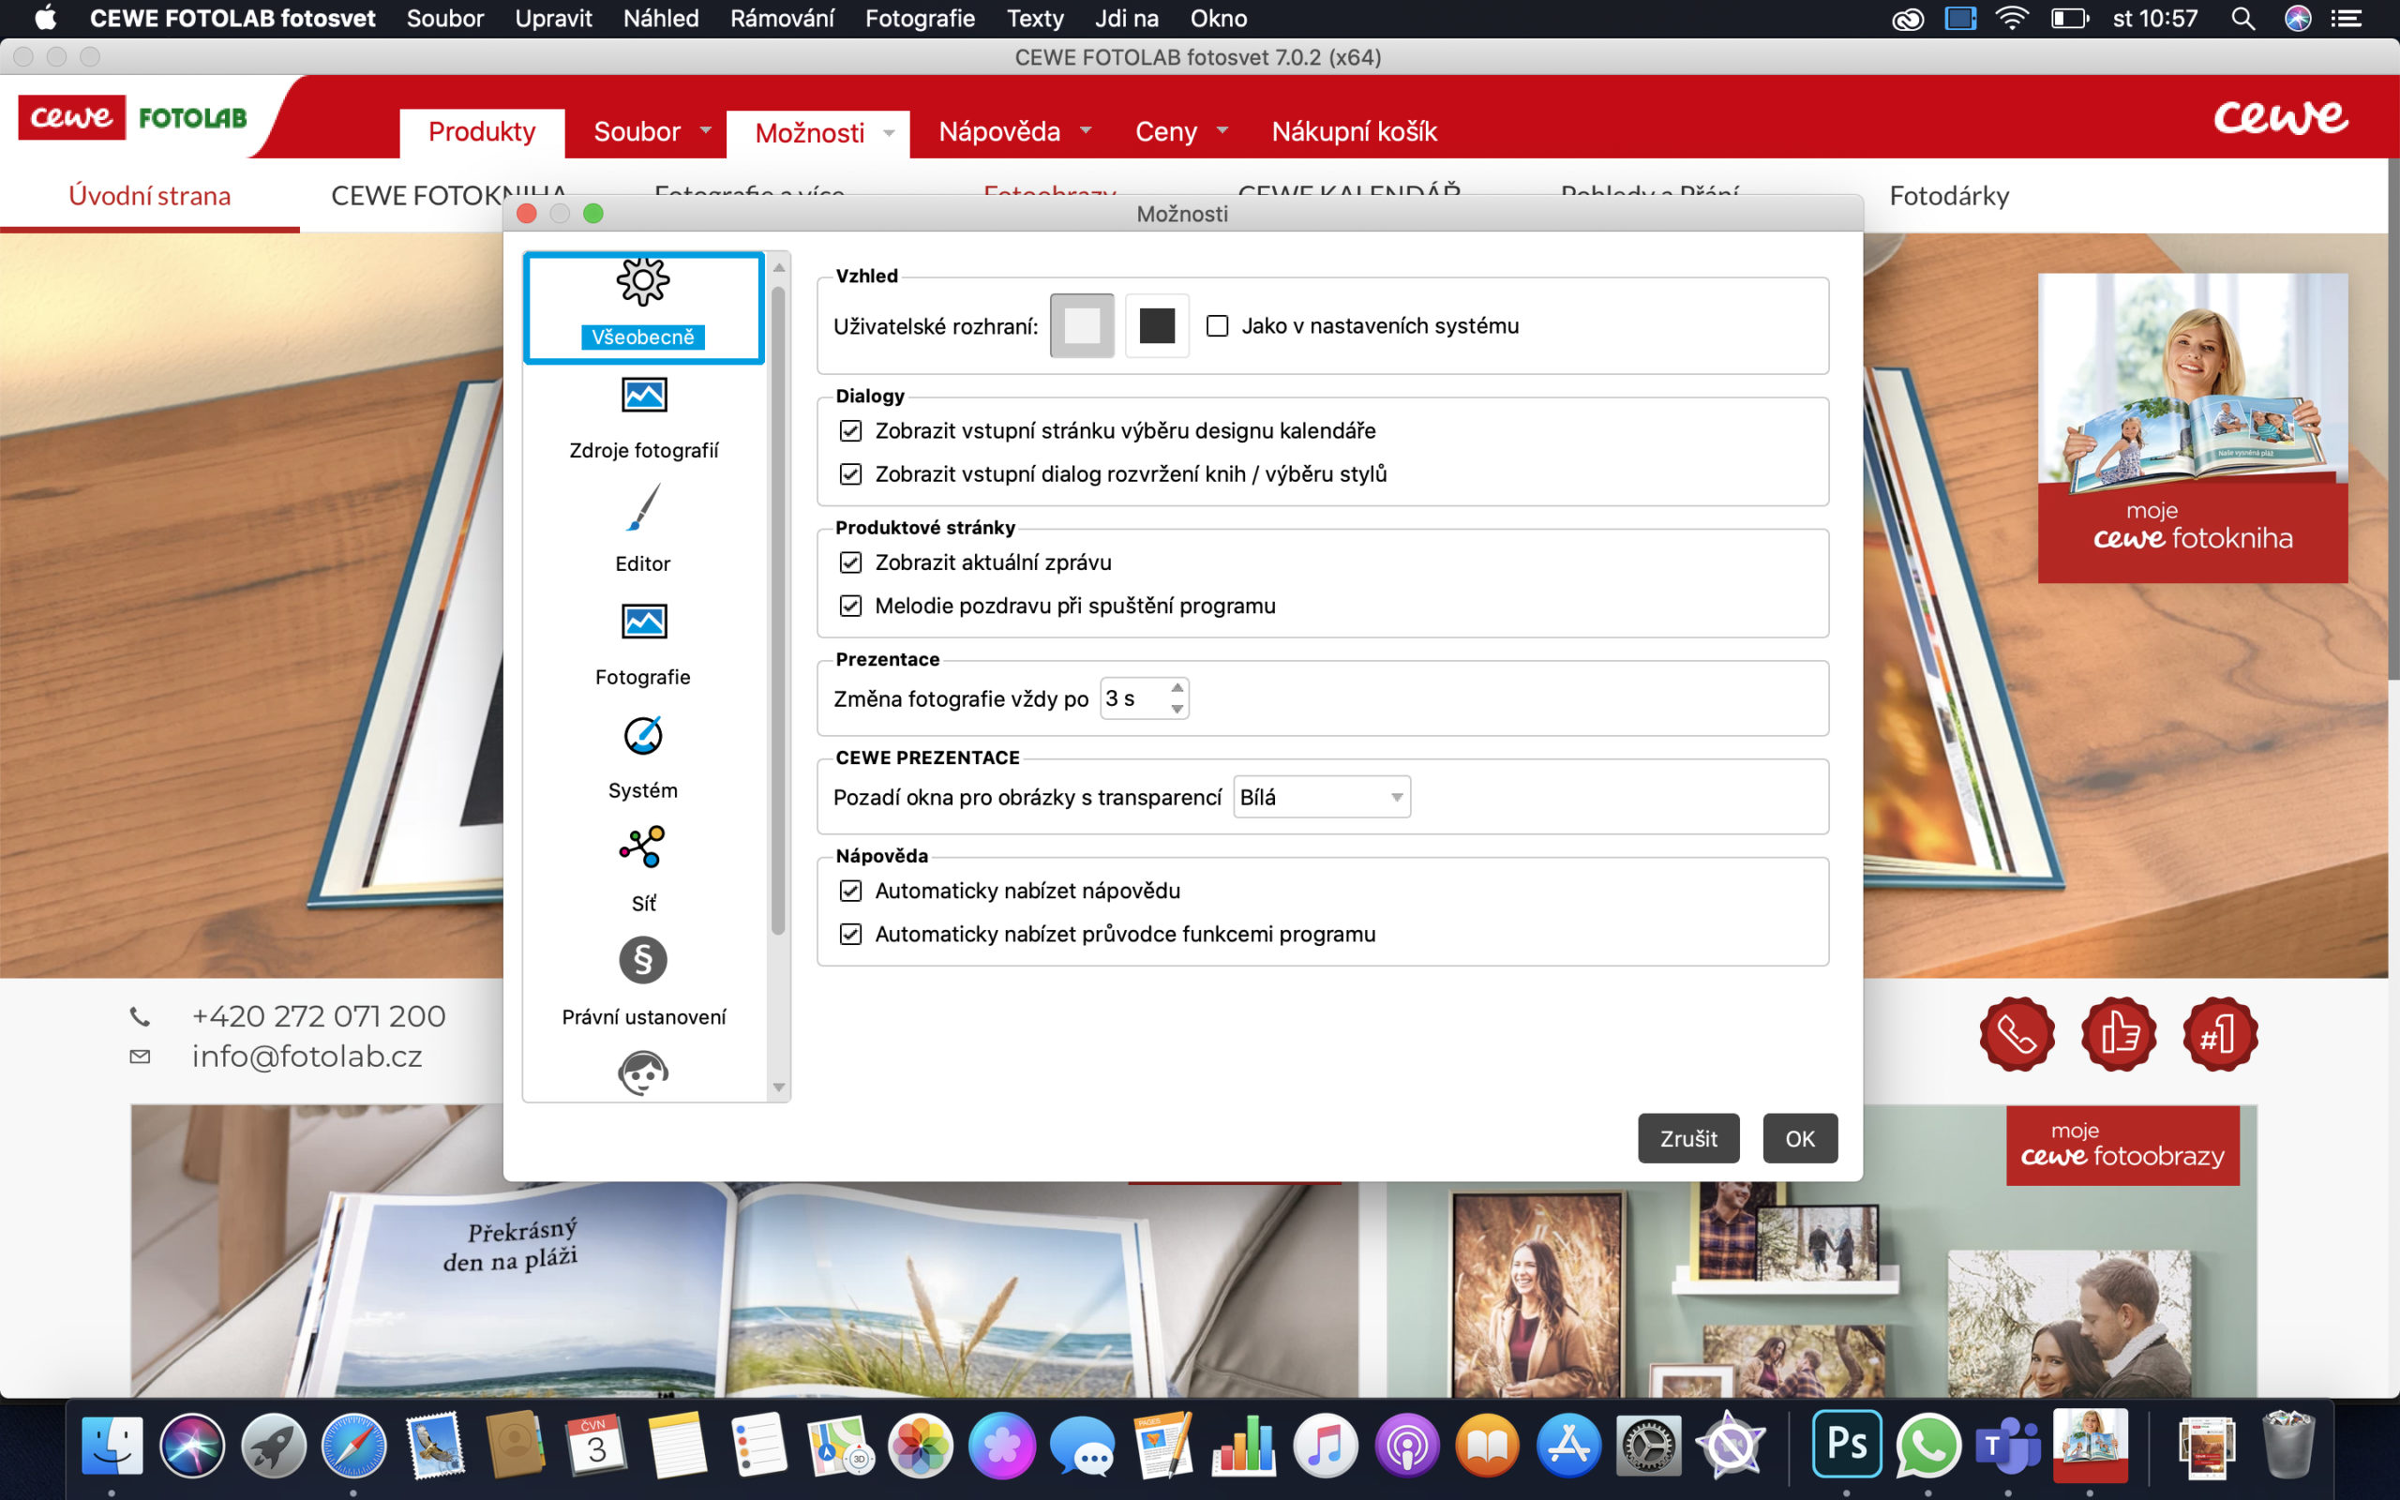The width and height of the screenshot is (2400, 1500).
Task: Disable Melodie pozdravu při spuštění programu
Action: (850, 607)
